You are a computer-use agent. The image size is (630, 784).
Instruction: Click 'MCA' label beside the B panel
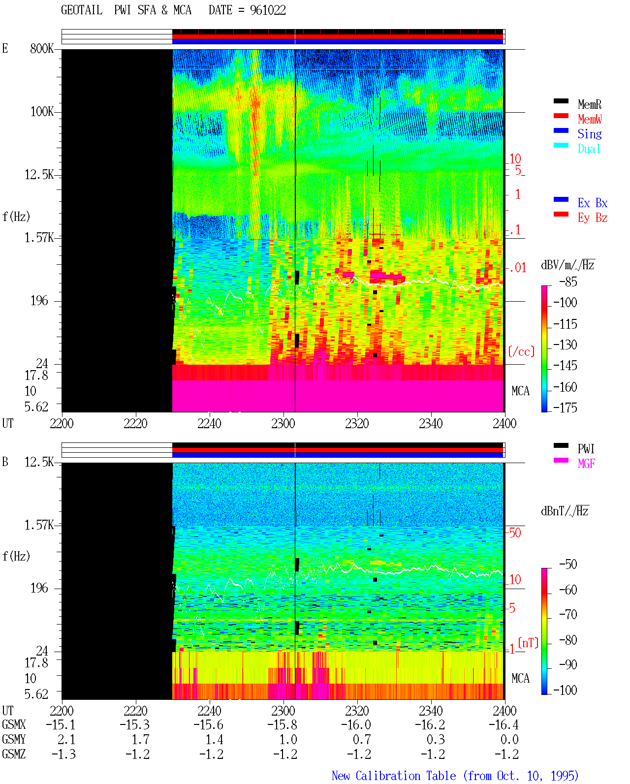point(520,679)
